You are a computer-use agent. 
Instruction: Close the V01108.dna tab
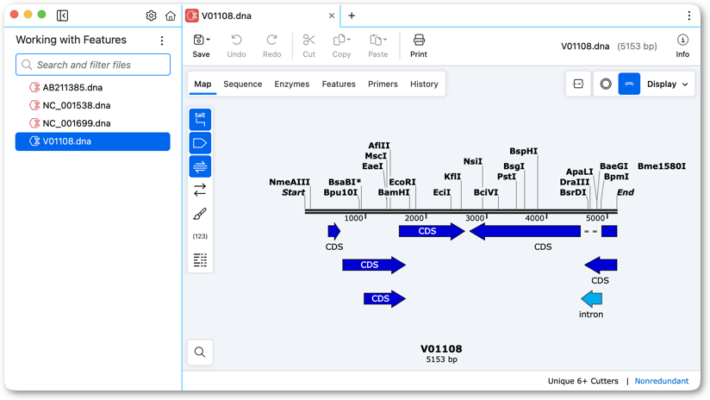pyautogui.click(x=332, y=16)
